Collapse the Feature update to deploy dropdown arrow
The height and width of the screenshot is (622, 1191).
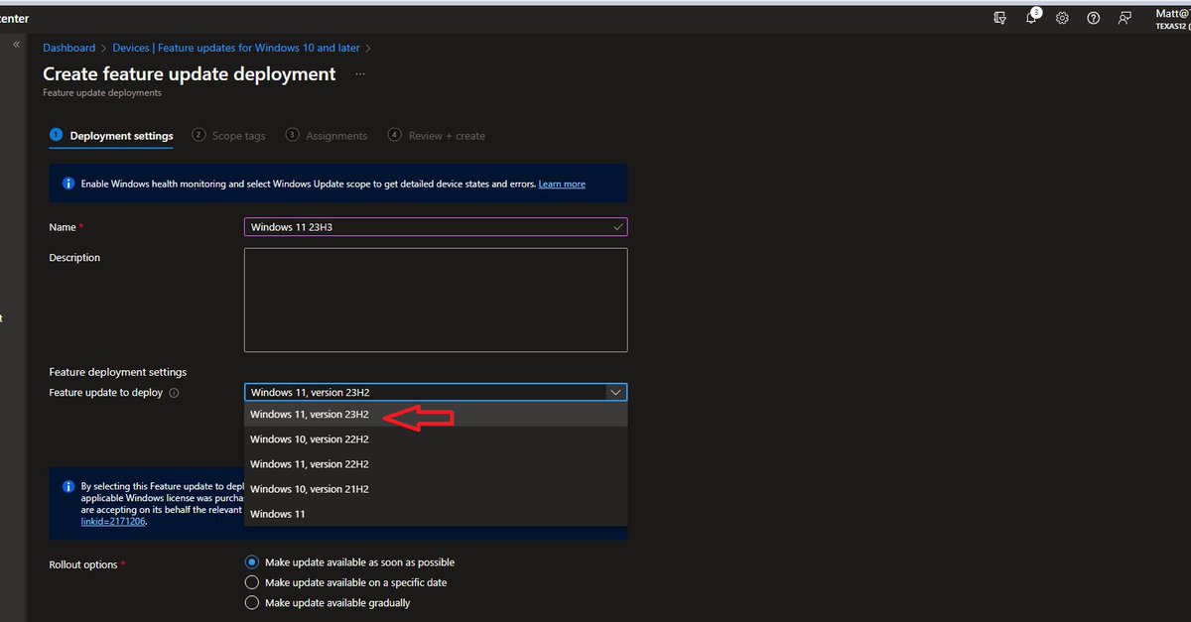[x=615, y=393]
